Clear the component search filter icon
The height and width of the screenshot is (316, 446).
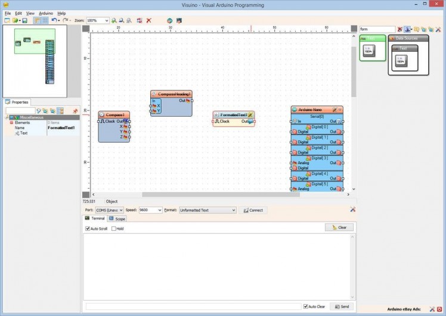[400, 29]
